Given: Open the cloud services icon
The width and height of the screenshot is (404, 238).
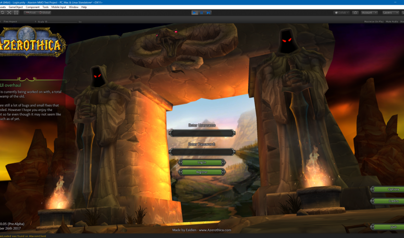Looking at the screenshot, I should click(356, 13).
